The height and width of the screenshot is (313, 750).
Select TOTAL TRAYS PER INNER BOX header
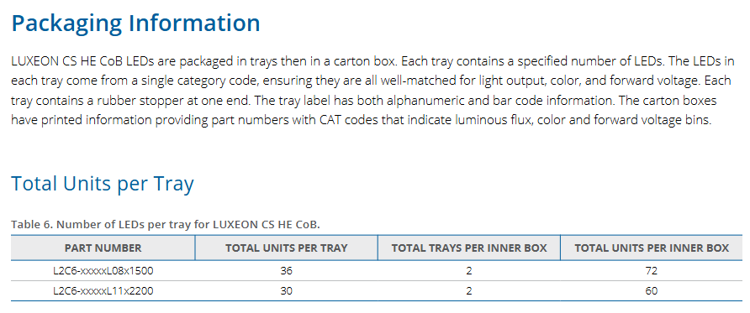click(469, 248)
